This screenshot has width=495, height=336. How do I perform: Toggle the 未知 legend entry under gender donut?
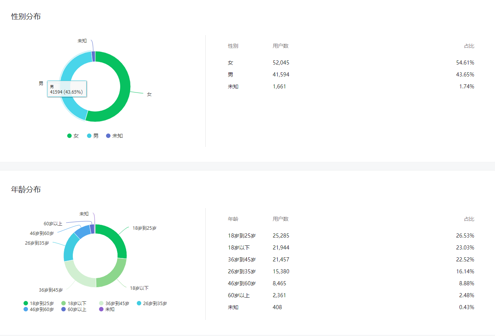tap(115, 136)
